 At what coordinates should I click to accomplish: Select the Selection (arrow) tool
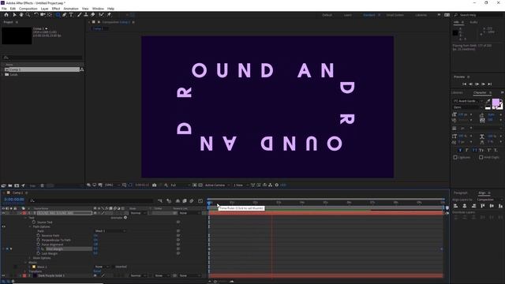[14, 15]
